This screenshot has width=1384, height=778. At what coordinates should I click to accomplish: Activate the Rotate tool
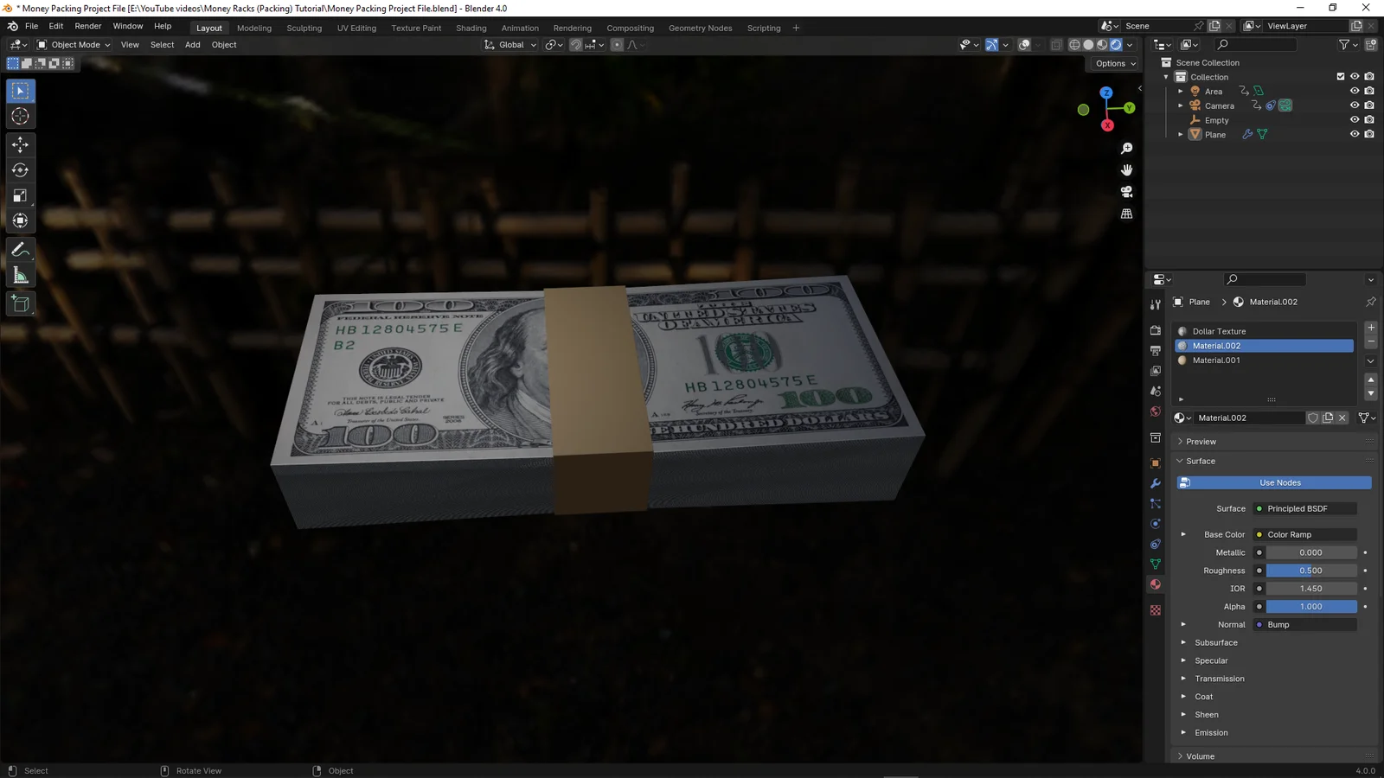(x=20, y=169)
